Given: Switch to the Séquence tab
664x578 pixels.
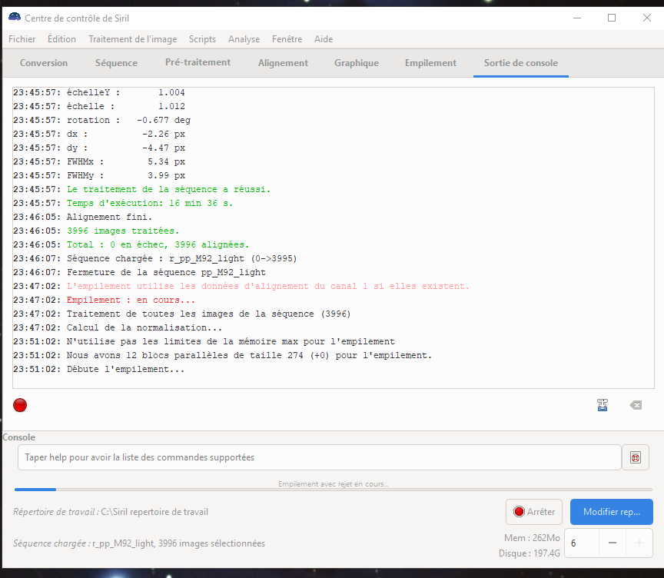Looking at the screenshot, I should point(116,63).
